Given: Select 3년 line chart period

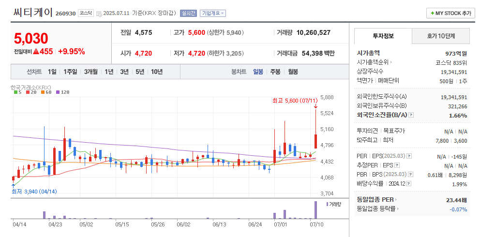Looking at the screenshot, I should (x=124, y=72).
